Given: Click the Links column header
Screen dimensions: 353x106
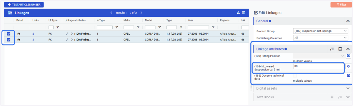Looking at the screenshot, I should click(36, 20).
